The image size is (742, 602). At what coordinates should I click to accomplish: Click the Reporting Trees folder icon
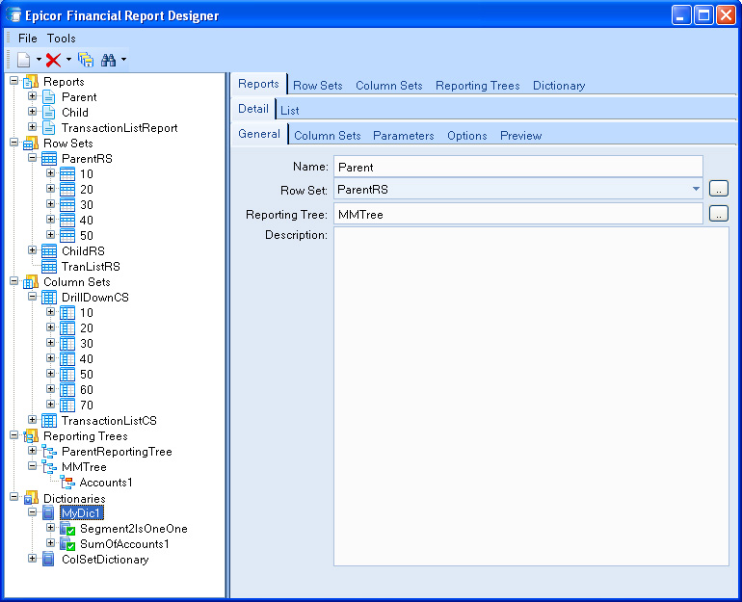coord(31,436)
